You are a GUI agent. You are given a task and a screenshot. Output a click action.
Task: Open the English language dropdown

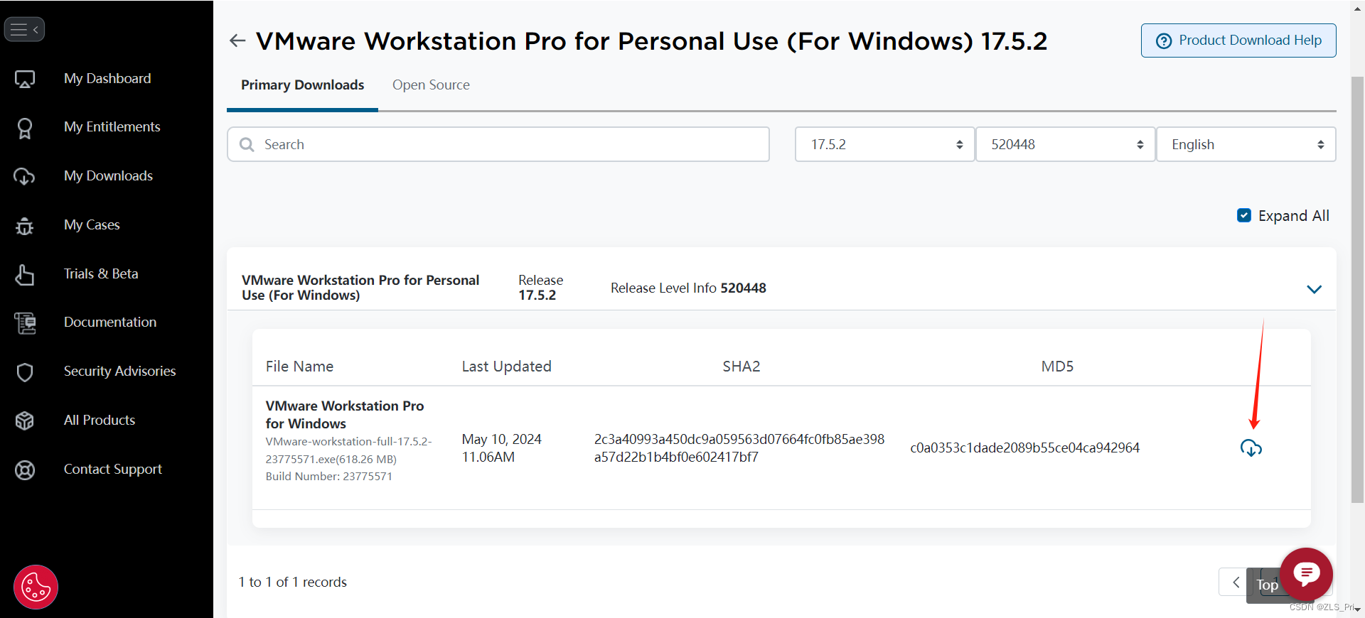[1246, 144]
